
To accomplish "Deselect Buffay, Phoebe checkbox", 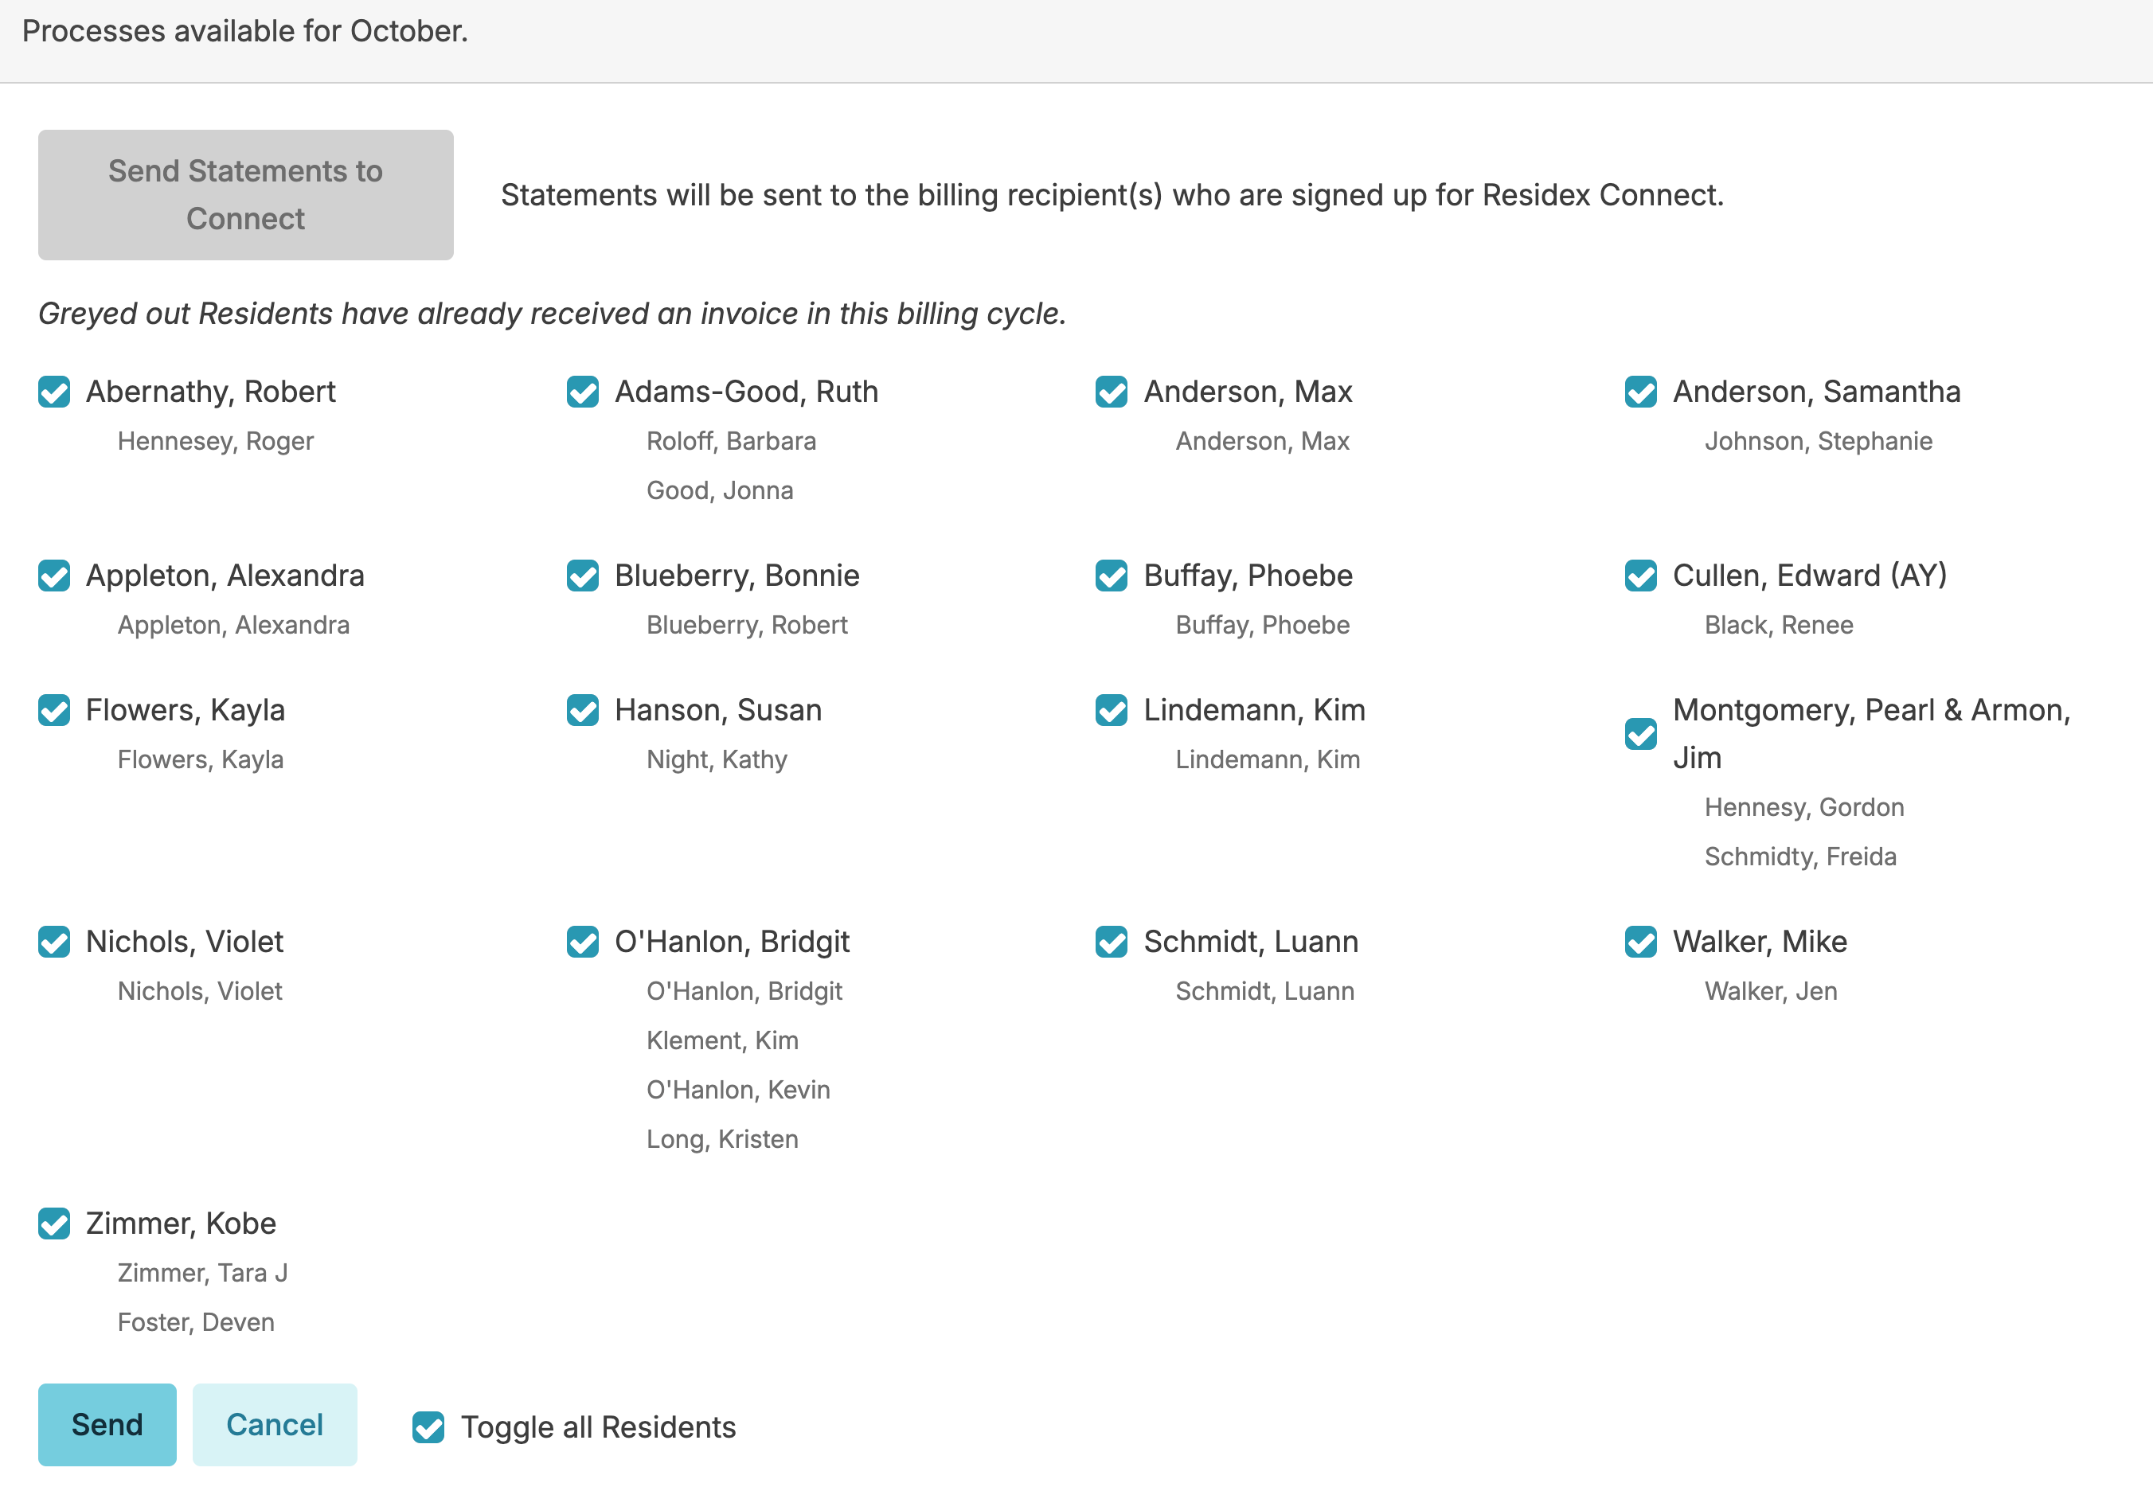I will [x=1111, y=576].
